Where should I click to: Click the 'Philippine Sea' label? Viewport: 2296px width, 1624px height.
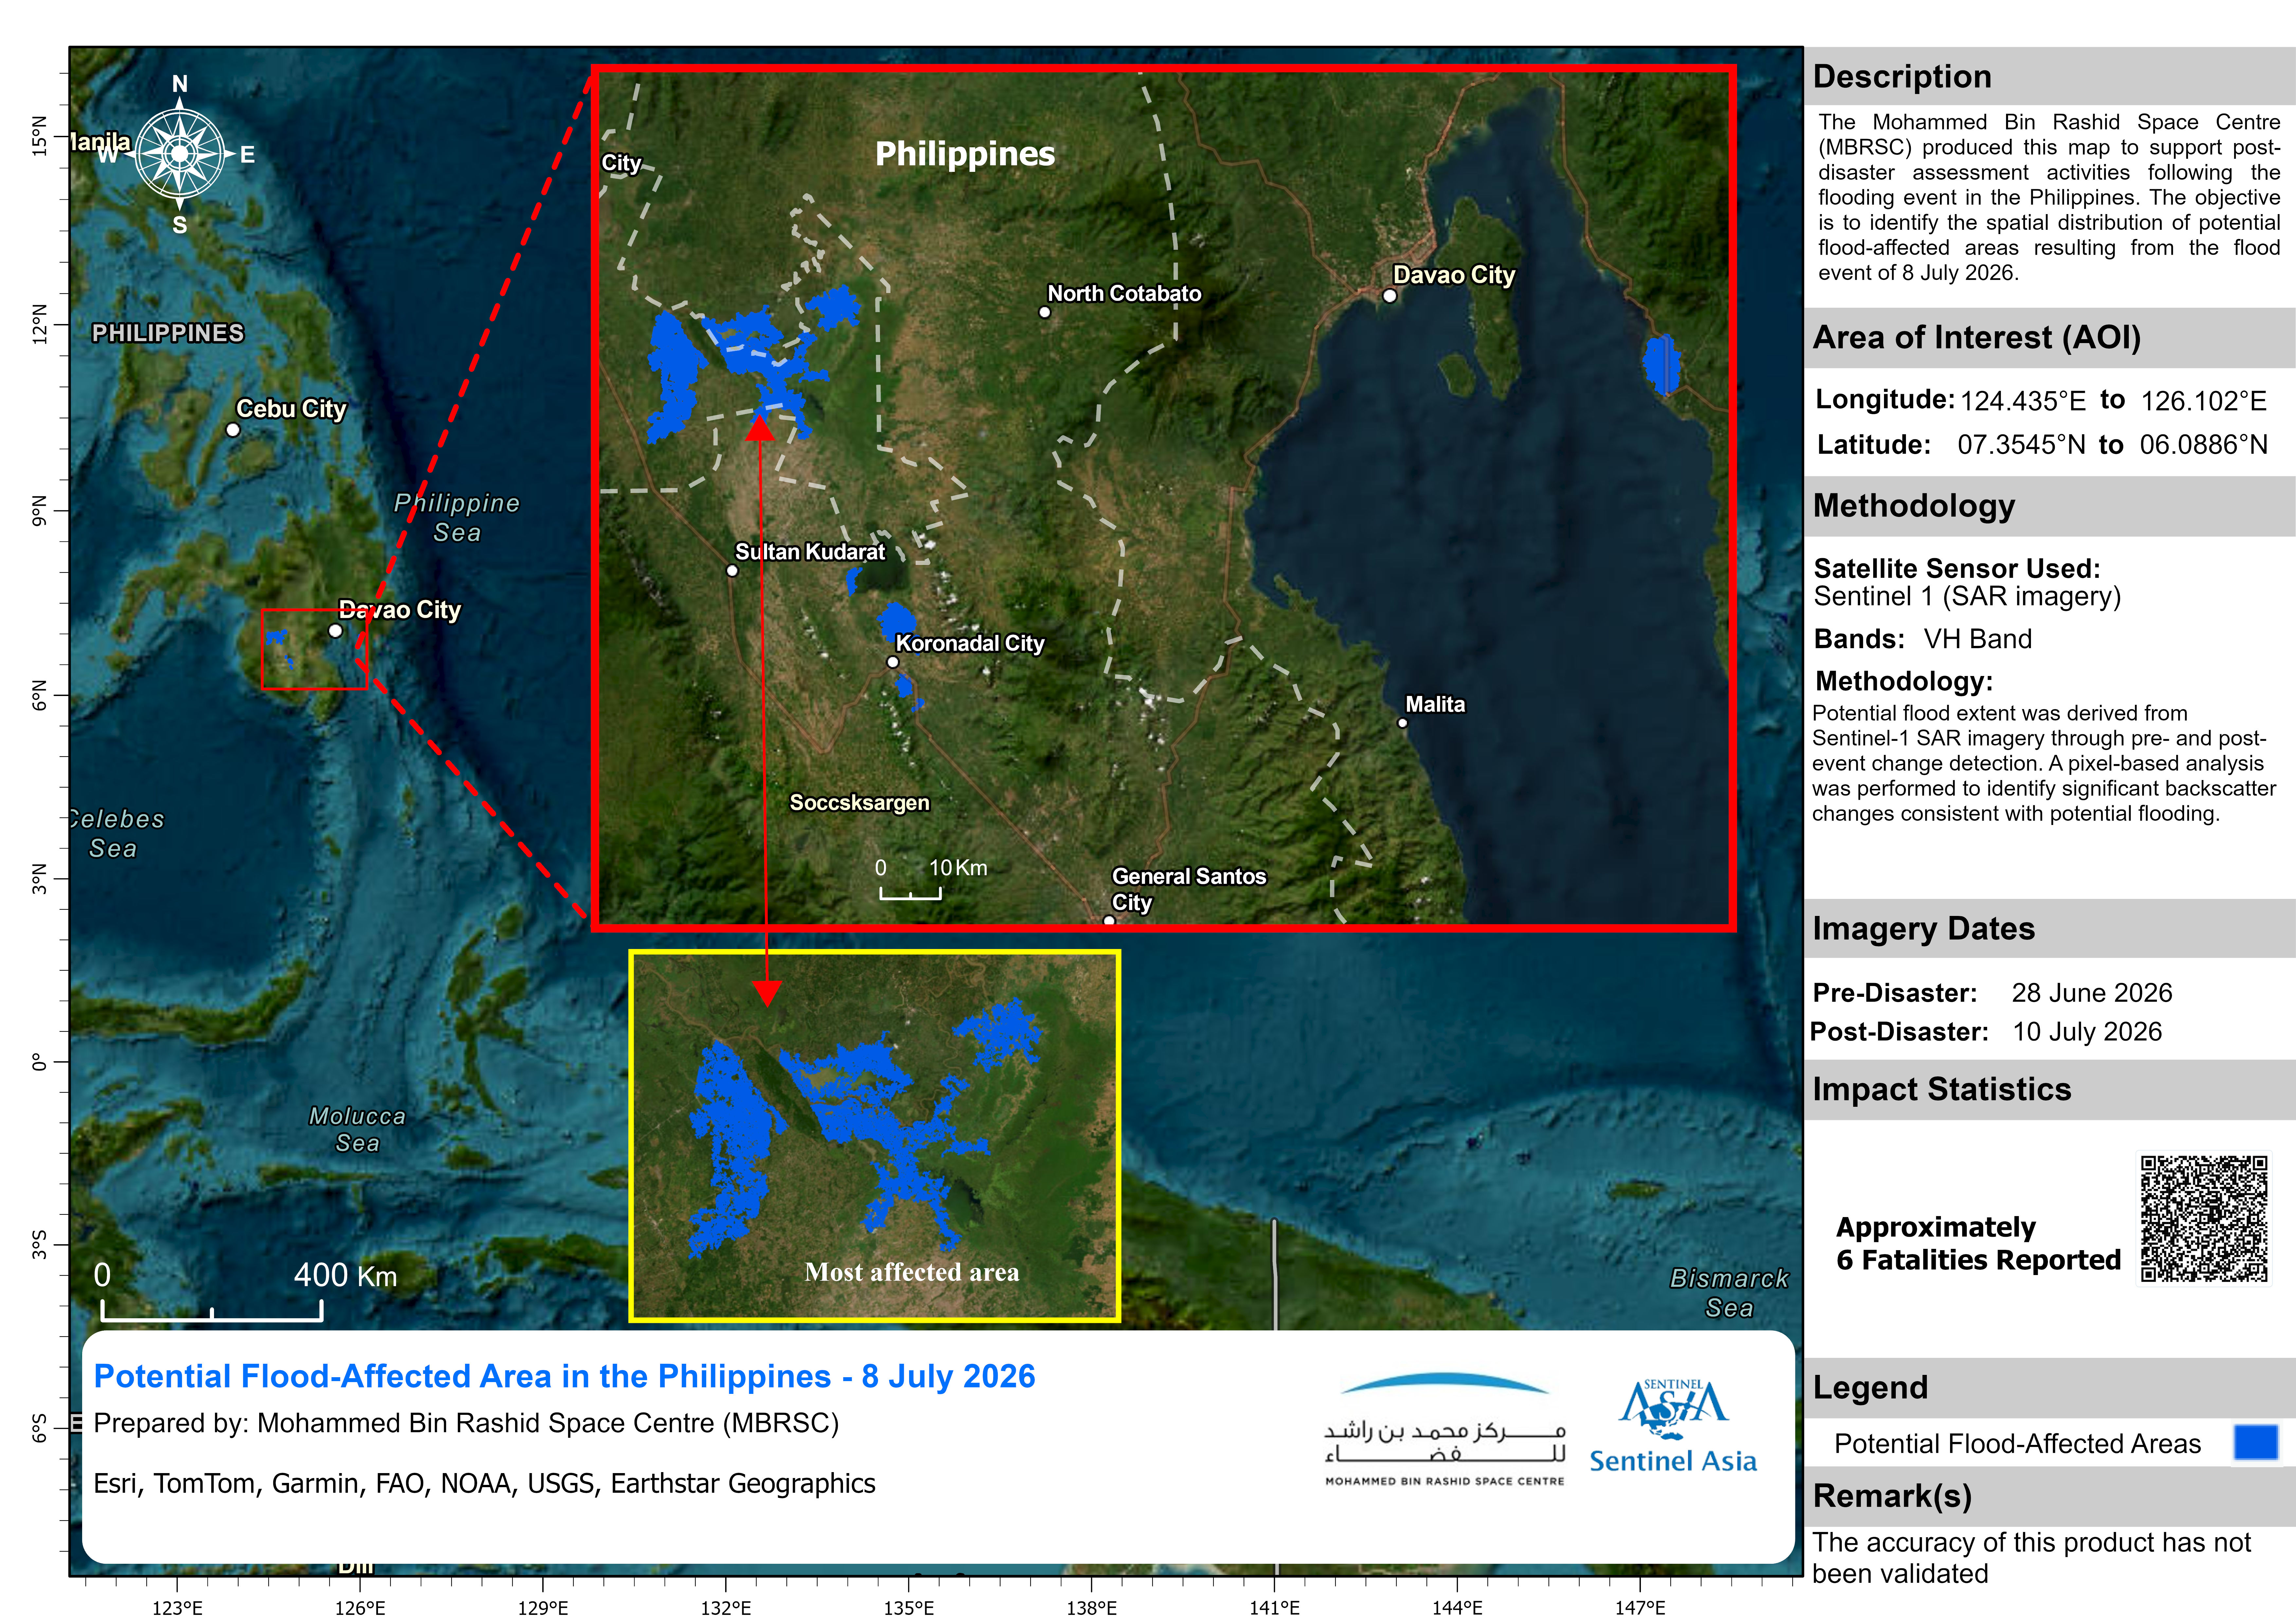[x=457, y=517]
